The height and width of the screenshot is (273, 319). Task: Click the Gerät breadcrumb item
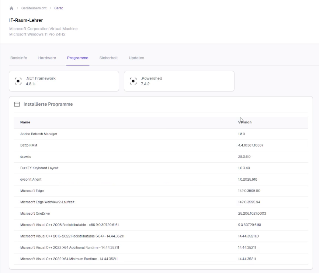click(x=58, y=8)
